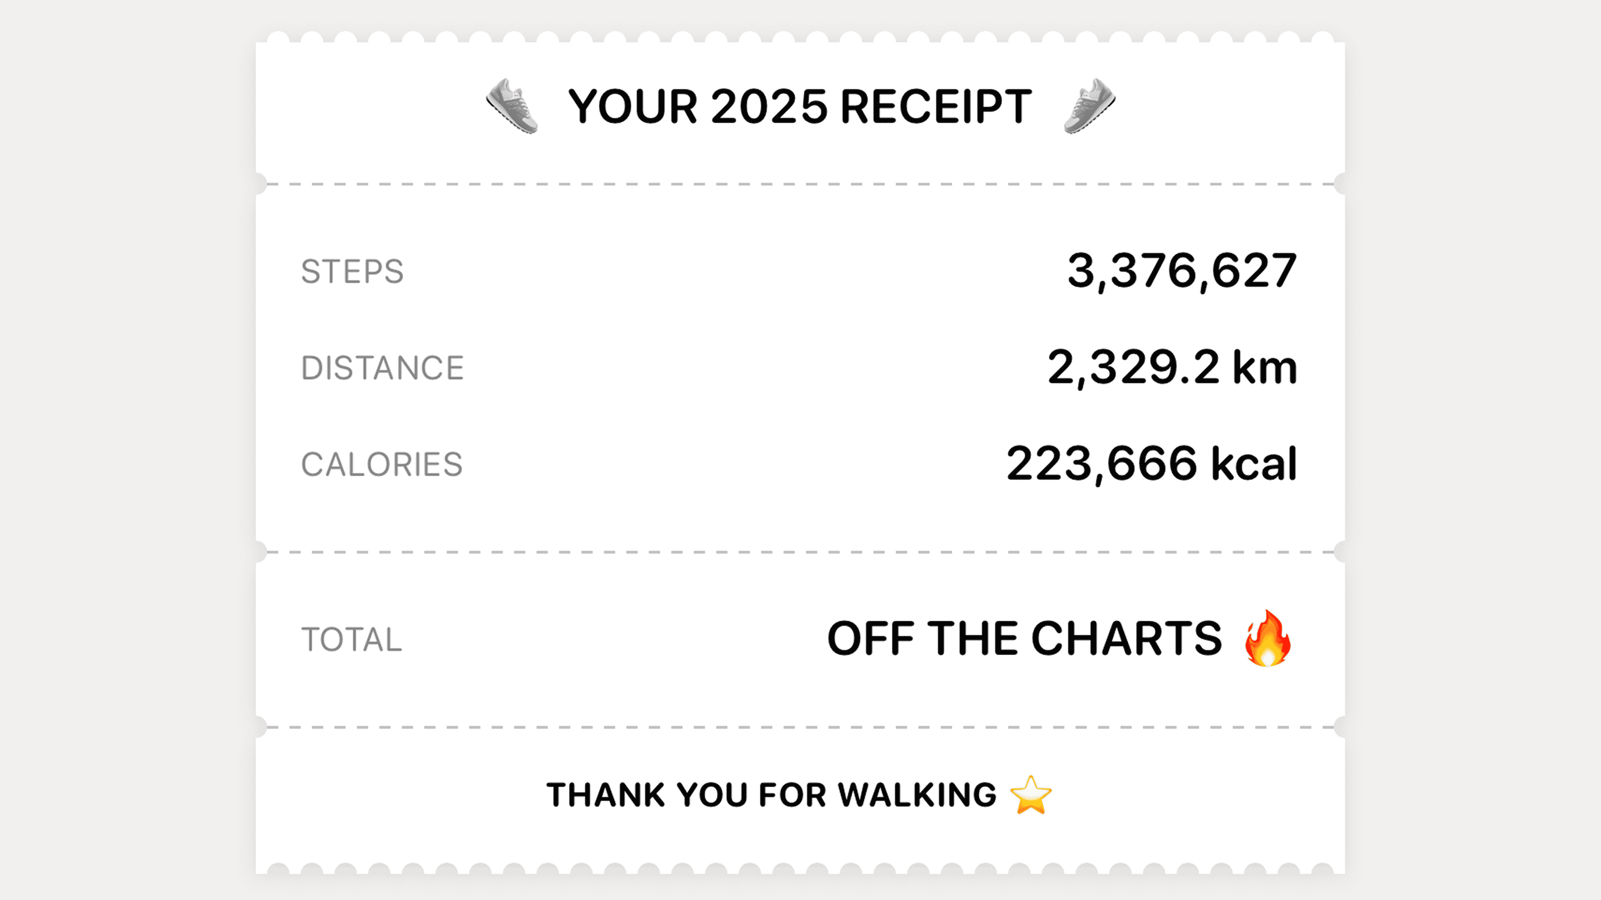Select the TOTAL label
The image size is (1601, 900).
(x=352, y=640)
